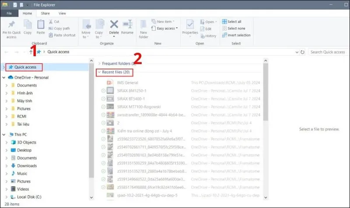Viewport: 350px width, 208px height.
Task: Click file list scrollbar up arrow
Action: [x=266, y=60]
